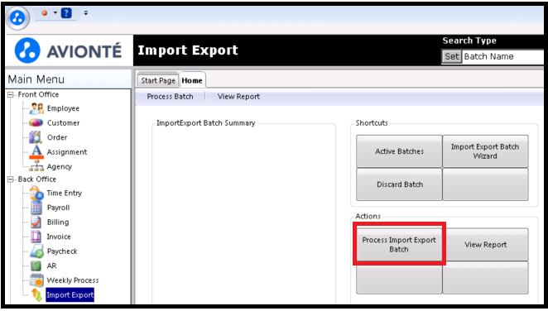Viewport: 548px width, 311px height.
Task: Click the Avionté round application orb button
Action: point(18,17)
